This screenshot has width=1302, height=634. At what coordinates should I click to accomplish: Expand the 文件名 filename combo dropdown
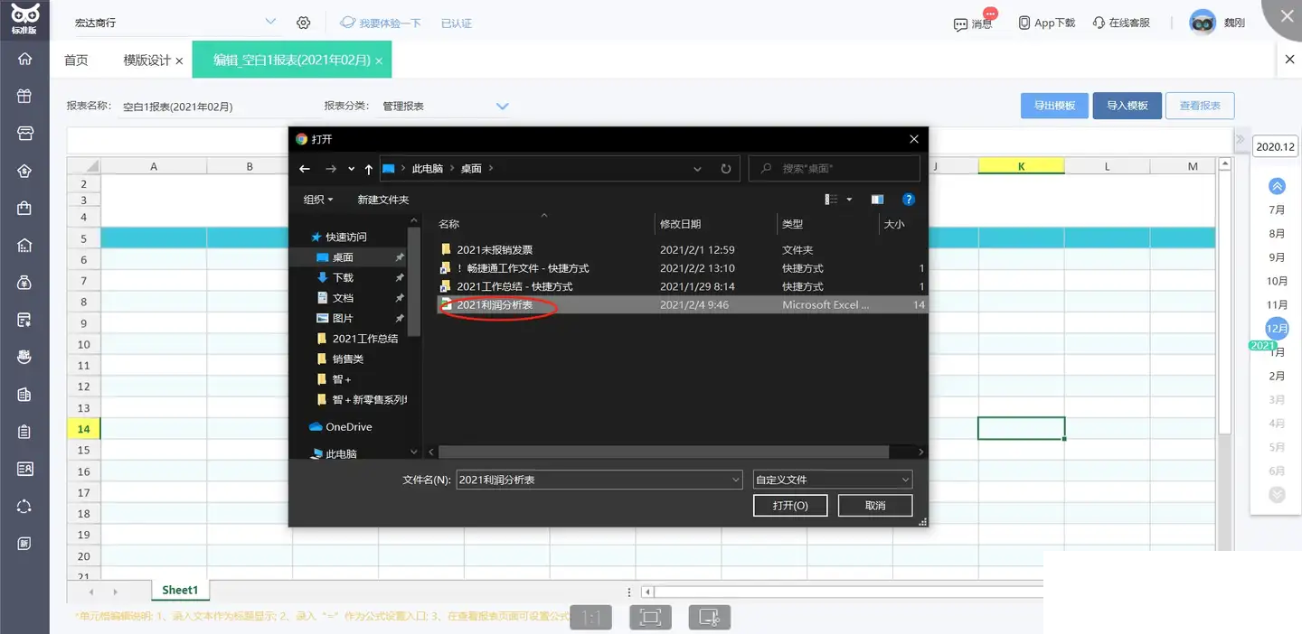coord(735,480)
